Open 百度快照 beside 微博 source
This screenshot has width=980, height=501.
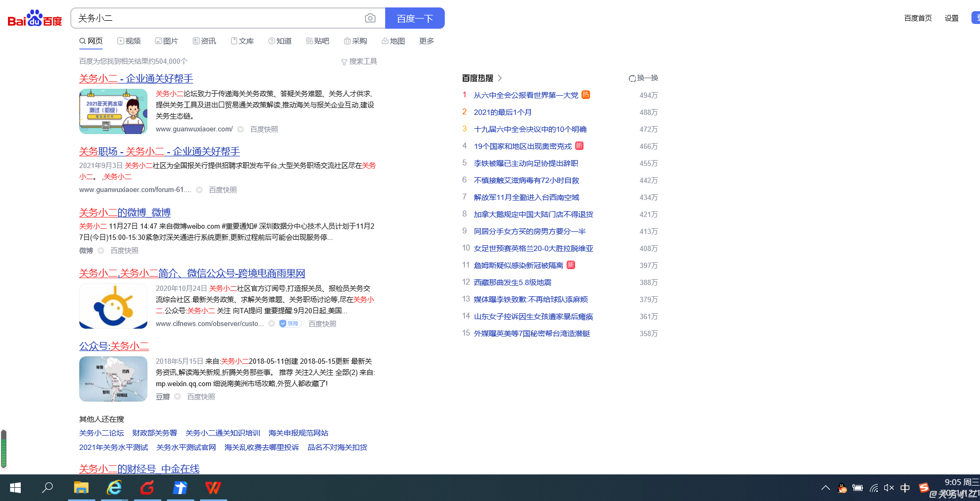[124, 250]
